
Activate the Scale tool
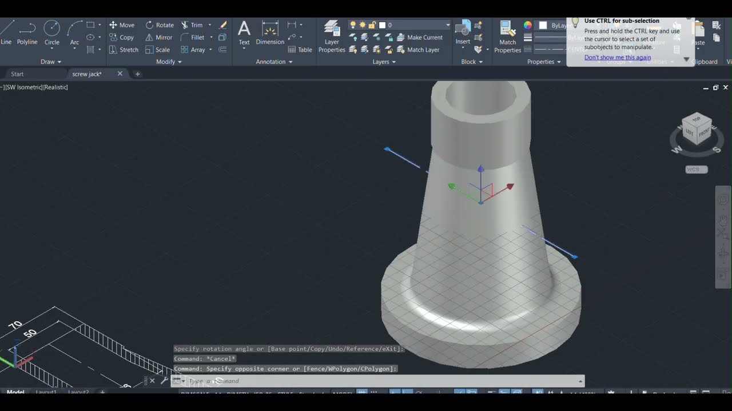158,50
